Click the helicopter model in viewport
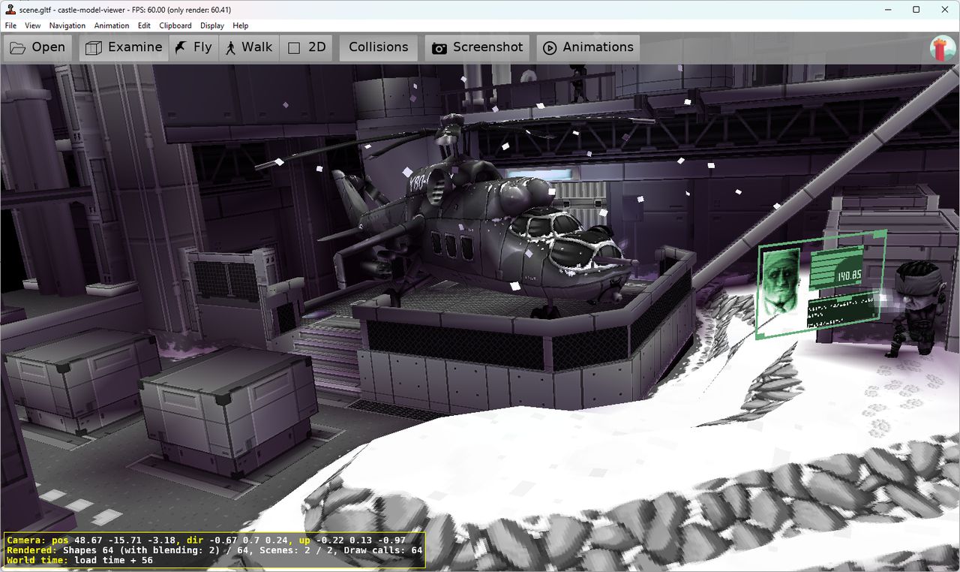 tap(480, 225)
